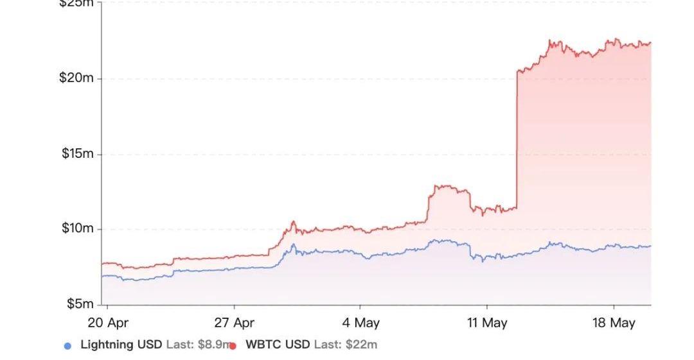Click the 18 May x-axis label
694x360 pixels.
coord(613,323)
